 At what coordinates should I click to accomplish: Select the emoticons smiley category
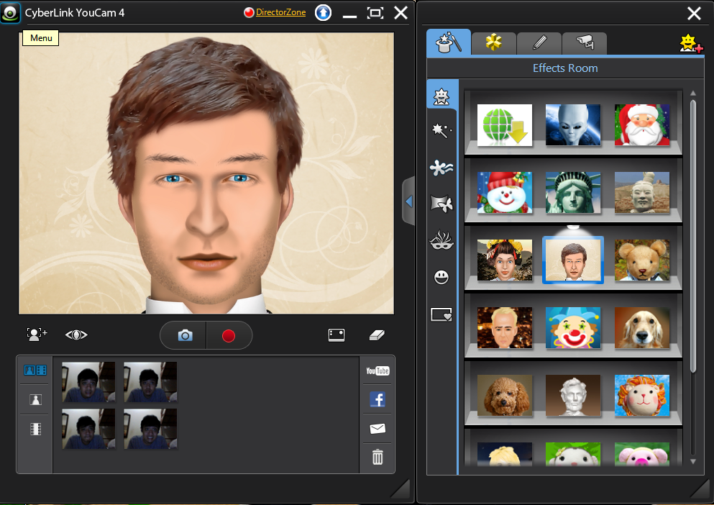(441, 277)
